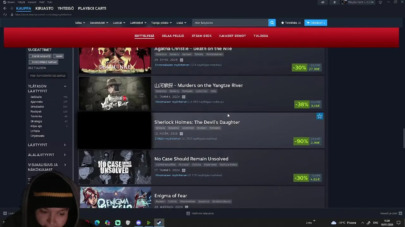Open the announcements megaphone icon

323,2
